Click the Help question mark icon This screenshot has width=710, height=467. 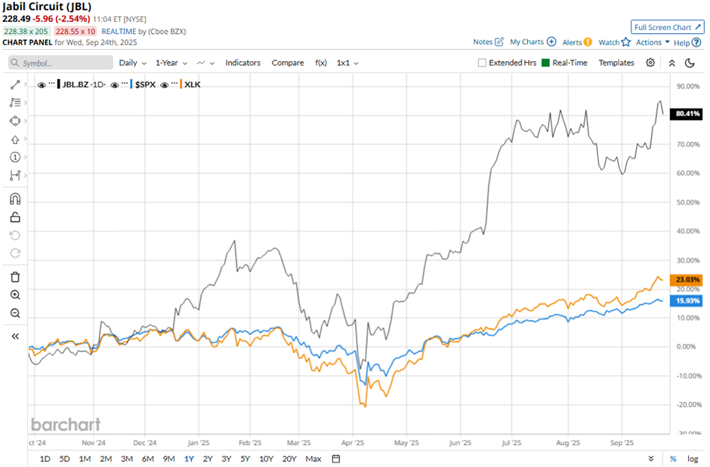[x=696, y=42]
